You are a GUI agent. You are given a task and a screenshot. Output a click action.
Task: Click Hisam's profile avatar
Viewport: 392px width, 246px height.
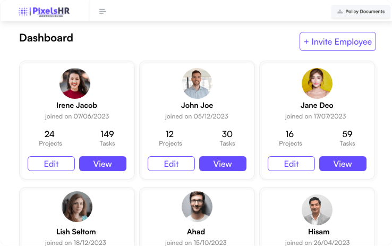tap(317, 210)
